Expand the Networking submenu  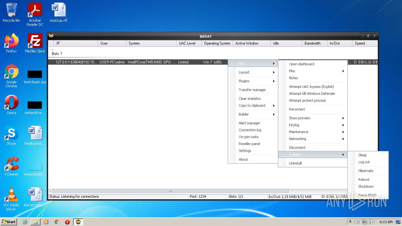pos(313,139)
